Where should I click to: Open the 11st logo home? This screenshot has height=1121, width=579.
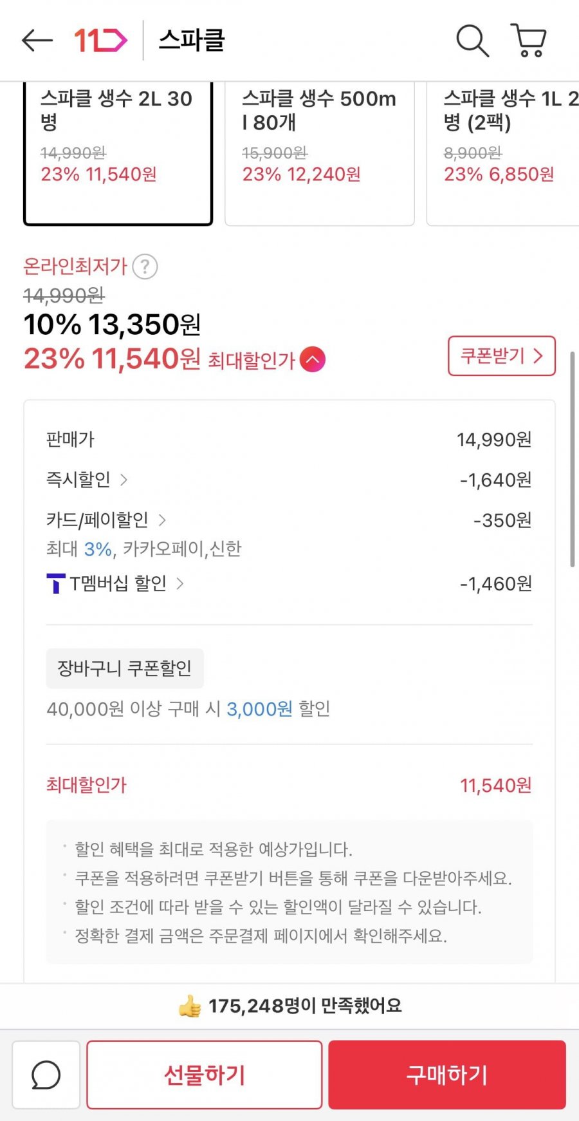[100, 41]
